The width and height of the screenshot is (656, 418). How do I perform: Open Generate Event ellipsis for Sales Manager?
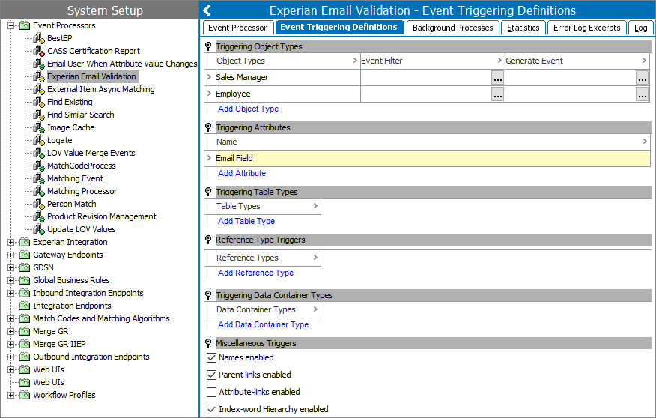(x=643, y=78)
